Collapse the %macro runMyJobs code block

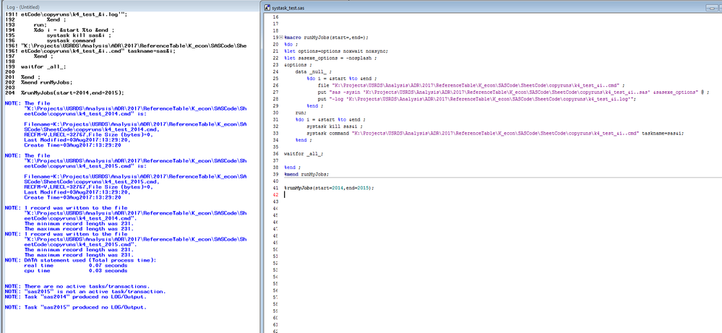point(281,37)
